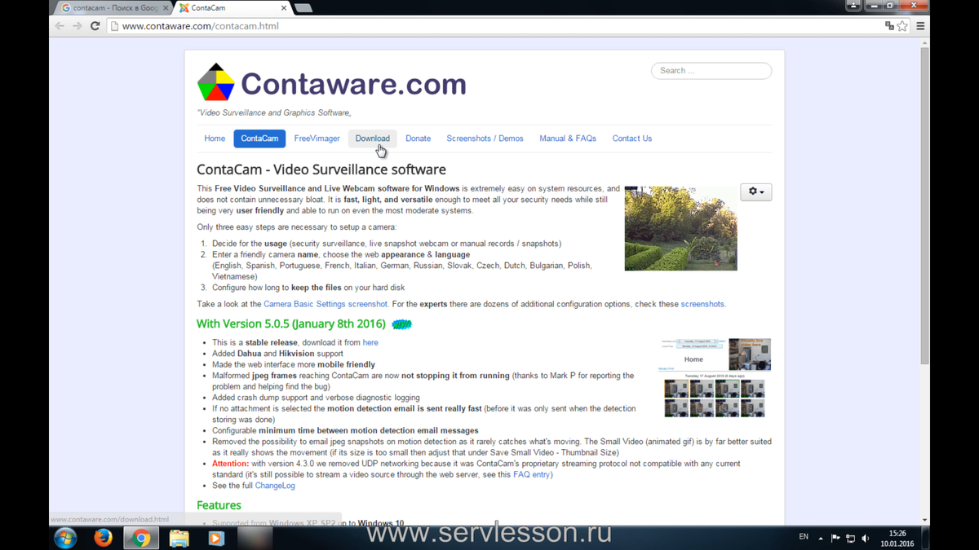Viewport: 979px width, 550px height.
Task: Open the Donate menu item
Action: click(x=418, y=139)
